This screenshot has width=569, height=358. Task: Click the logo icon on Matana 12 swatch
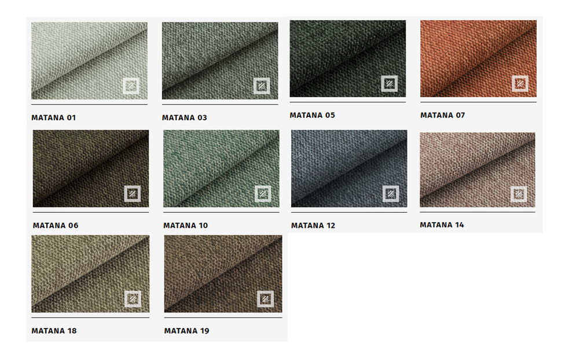point(391,194)
